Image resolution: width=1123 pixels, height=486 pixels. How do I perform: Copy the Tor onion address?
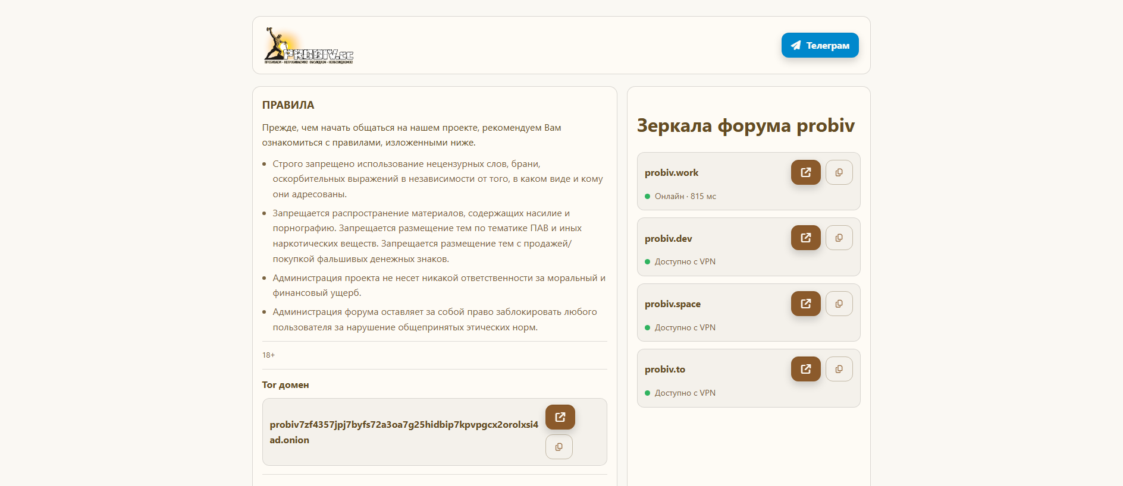[559, 447]
